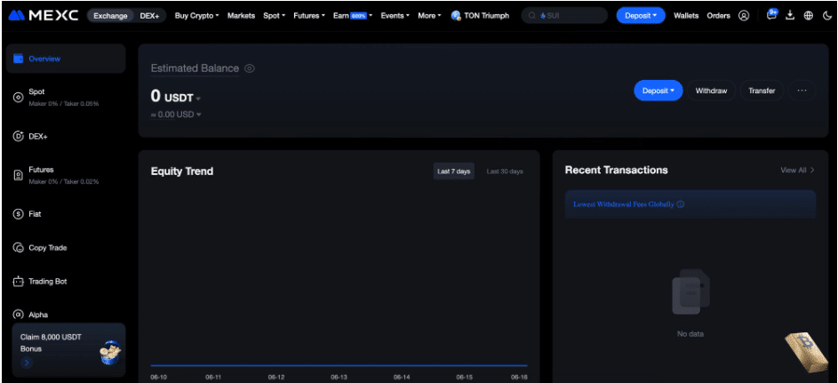The image size is (838, 383).
Task: Click the Transfer button
Action: [x=762, y=91]
